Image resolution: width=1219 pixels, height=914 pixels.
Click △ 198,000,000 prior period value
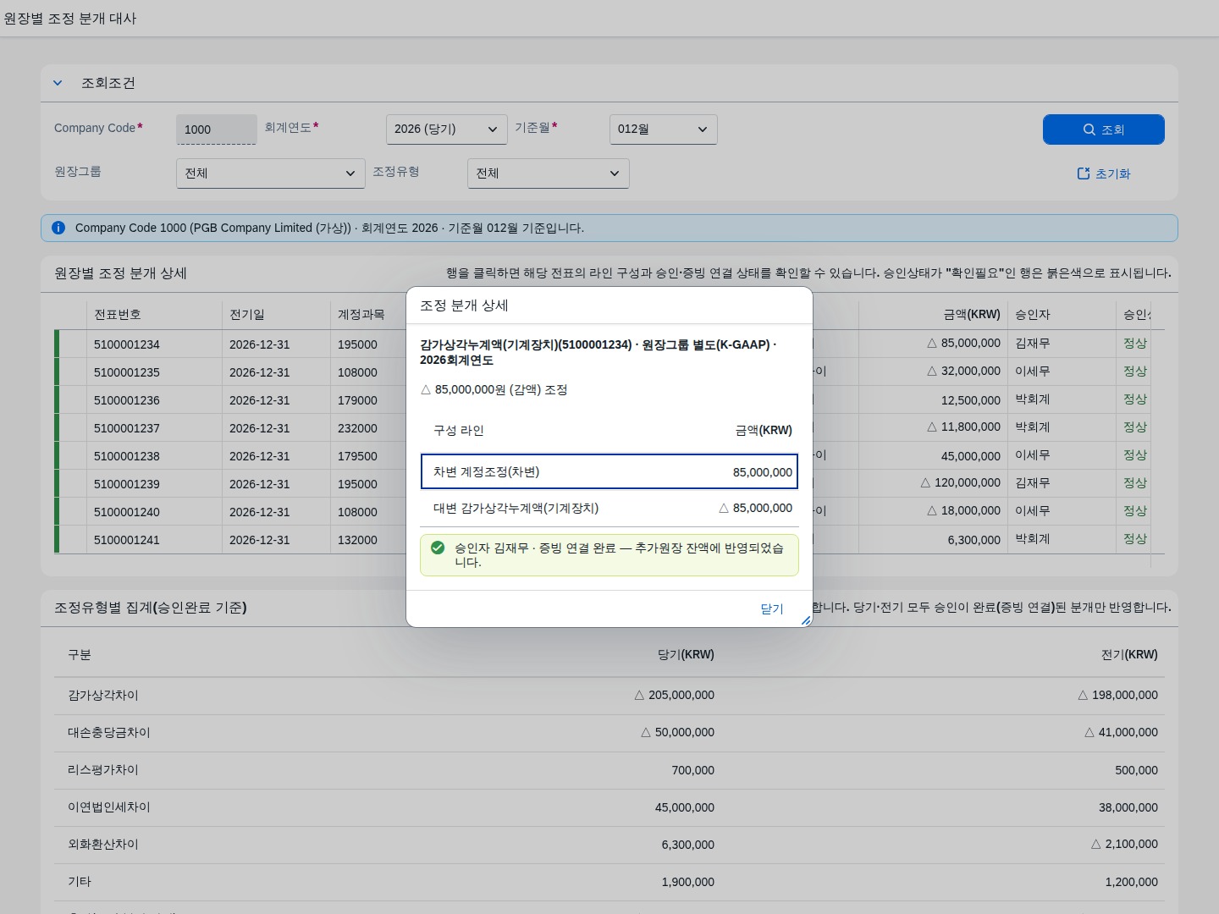click(1117, 695)
